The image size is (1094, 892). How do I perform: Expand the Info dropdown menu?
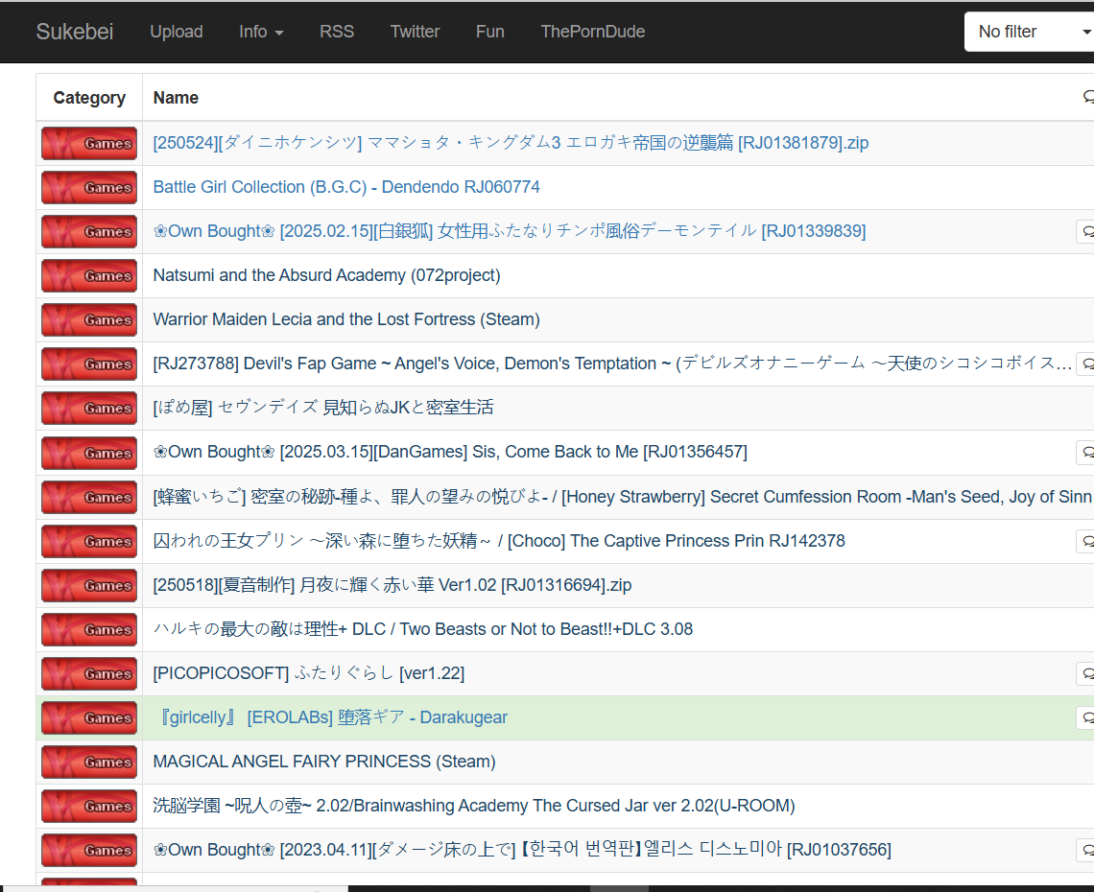(261, 32)
